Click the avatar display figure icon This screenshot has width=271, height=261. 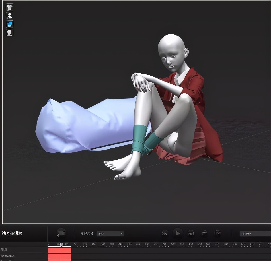tap(9, 16)
